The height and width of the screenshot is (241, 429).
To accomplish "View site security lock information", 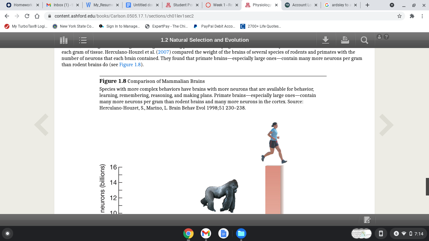I will (x=49, y=16).
